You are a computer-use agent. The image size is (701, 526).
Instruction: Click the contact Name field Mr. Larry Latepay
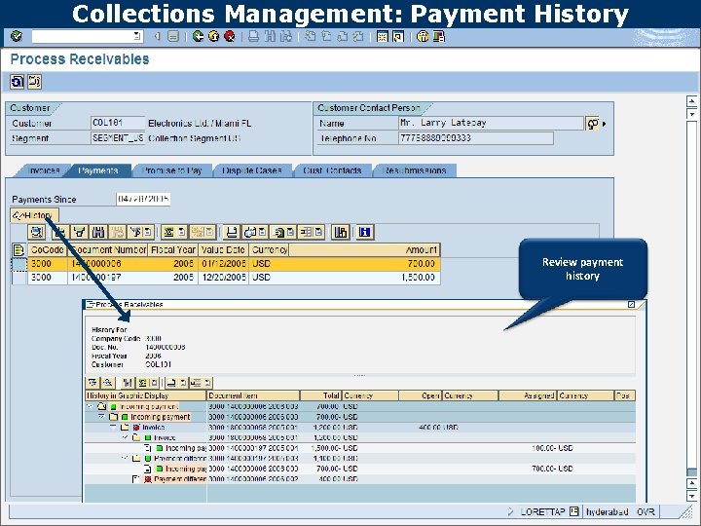(x=491, y=123)
